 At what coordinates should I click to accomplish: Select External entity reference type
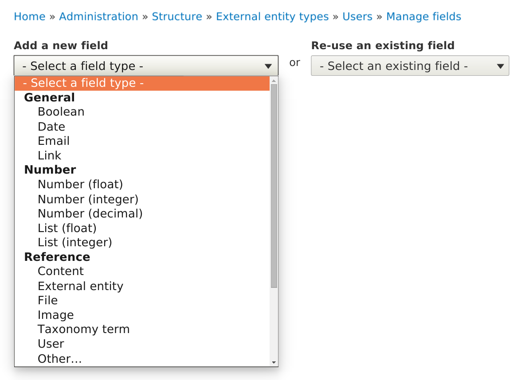pos(80,286)
